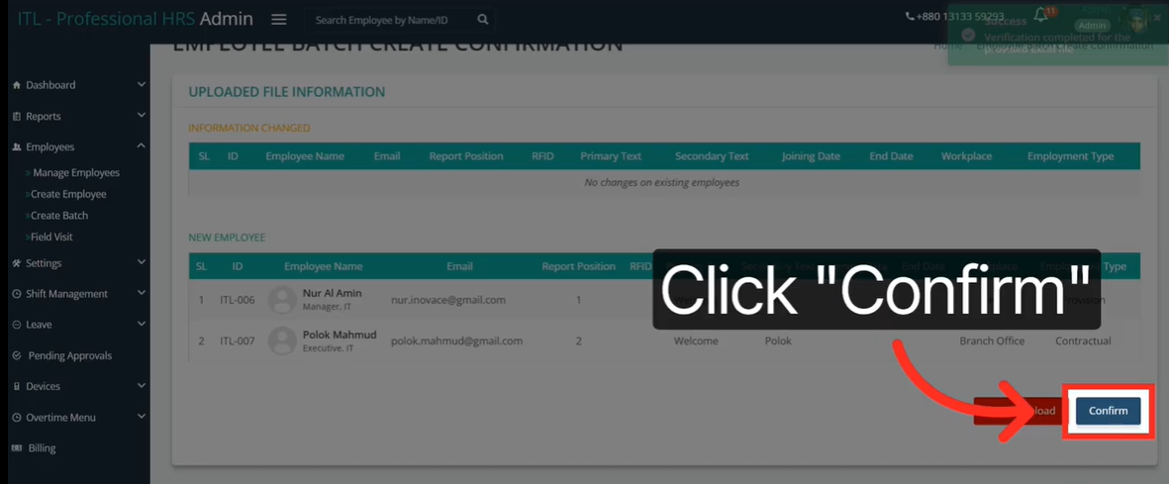Click the admin profile avatar

tap(1137, 20)
